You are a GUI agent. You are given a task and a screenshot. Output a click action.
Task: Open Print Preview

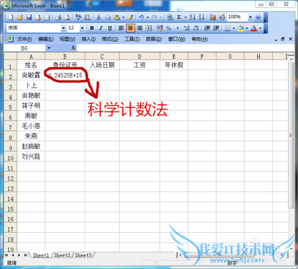pos(67,17)
